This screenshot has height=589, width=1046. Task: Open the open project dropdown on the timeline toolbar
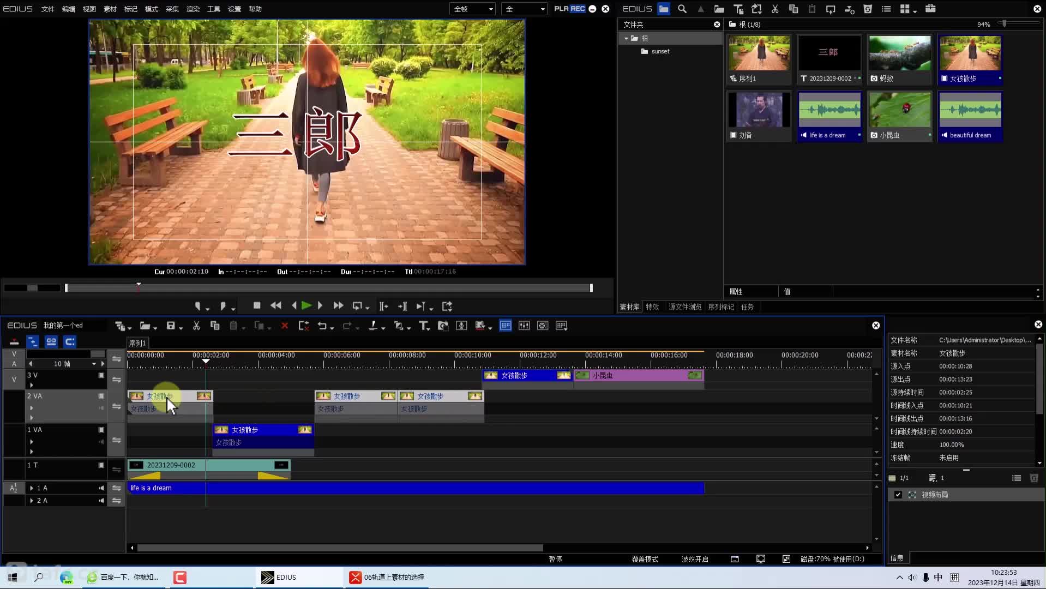coord(155,328)
